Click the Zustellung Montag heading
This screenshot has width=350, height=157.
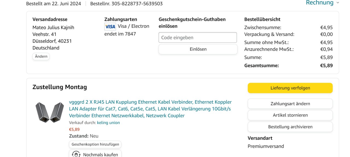pos(60,87)
